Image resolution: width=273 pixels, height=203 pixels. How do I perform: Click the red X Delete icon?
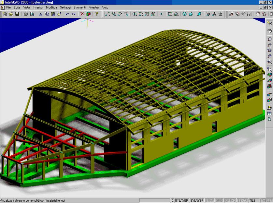pyautogui.click(x=82, y=14)
